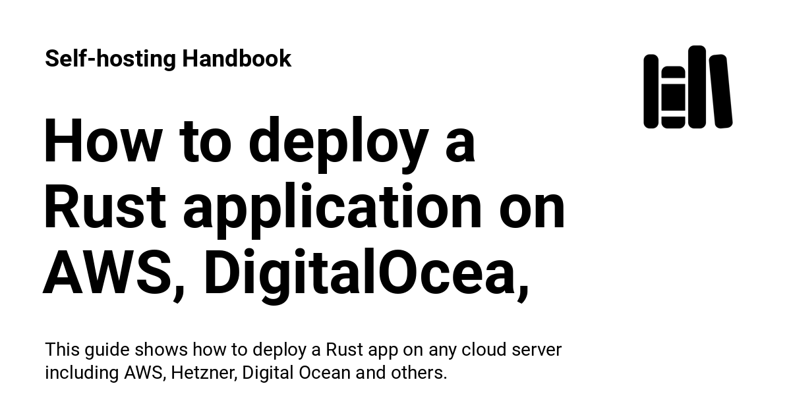Image resolution: width=791 pixels, height=415 pixels.
Task: Click the 'AWS, DigitalOcea,' headline line
Action: 286,272
